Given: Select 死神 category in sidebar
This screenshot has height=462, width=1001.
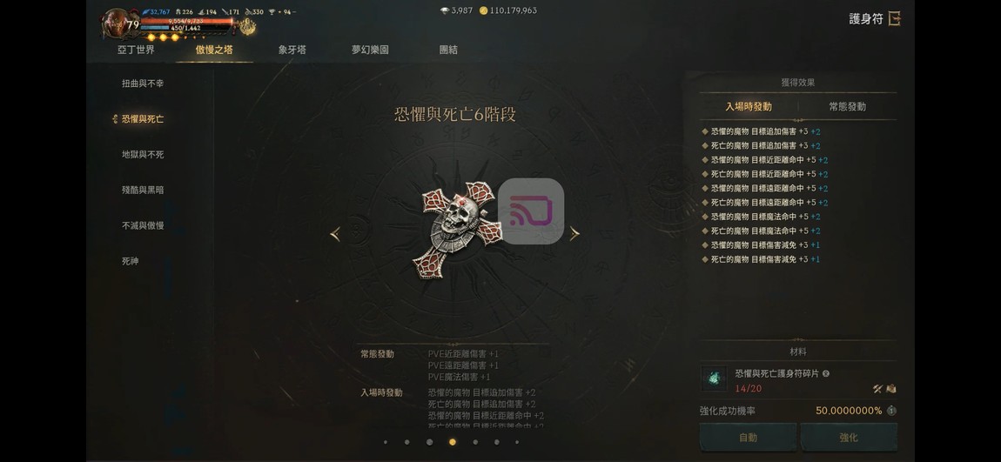Looking at the screenshot, I should pos(131,261).
